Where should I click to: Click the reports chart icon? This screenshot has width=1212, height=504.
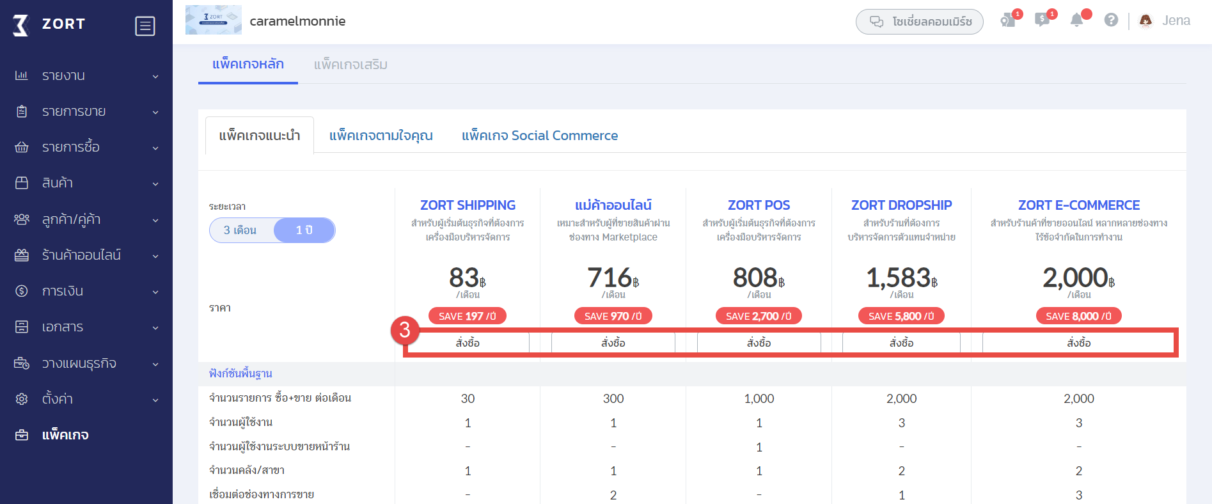pos(22,75)
